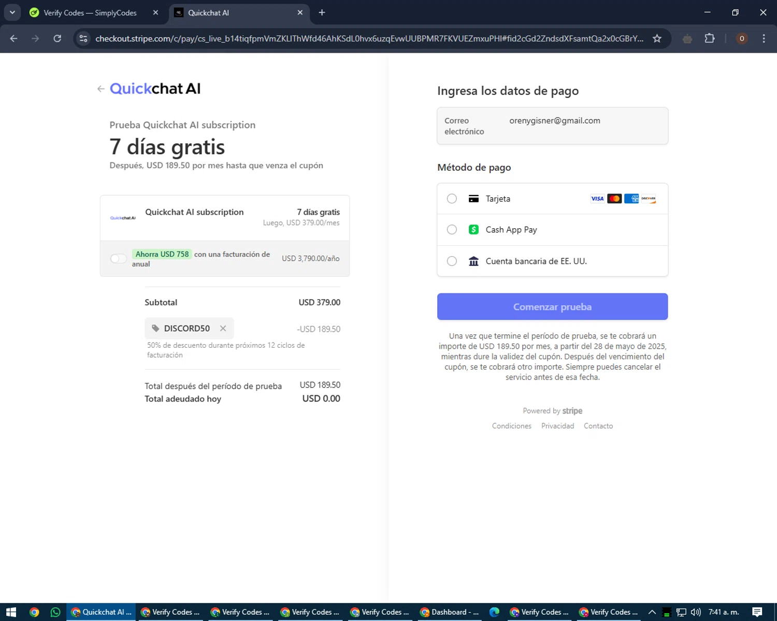
Task: Open Contacto link
Action: pos(598,426)
